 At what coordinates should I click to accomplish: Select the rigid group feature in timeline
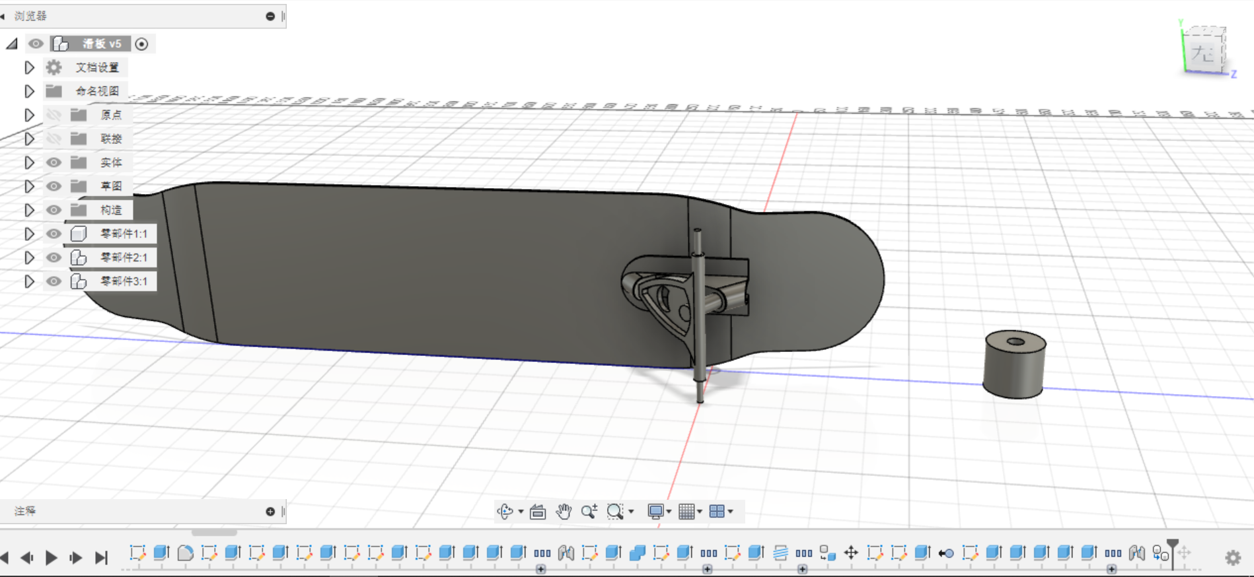(x=1160, y=553)
